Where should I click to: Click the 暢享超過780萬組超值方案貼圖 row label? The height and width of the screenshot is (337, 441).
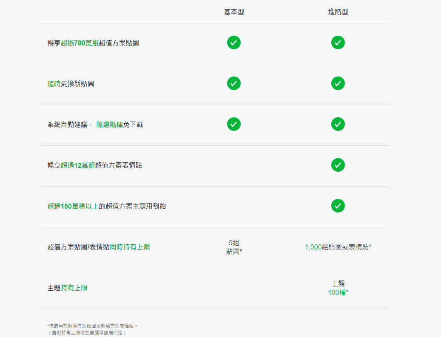pos(93,43)
